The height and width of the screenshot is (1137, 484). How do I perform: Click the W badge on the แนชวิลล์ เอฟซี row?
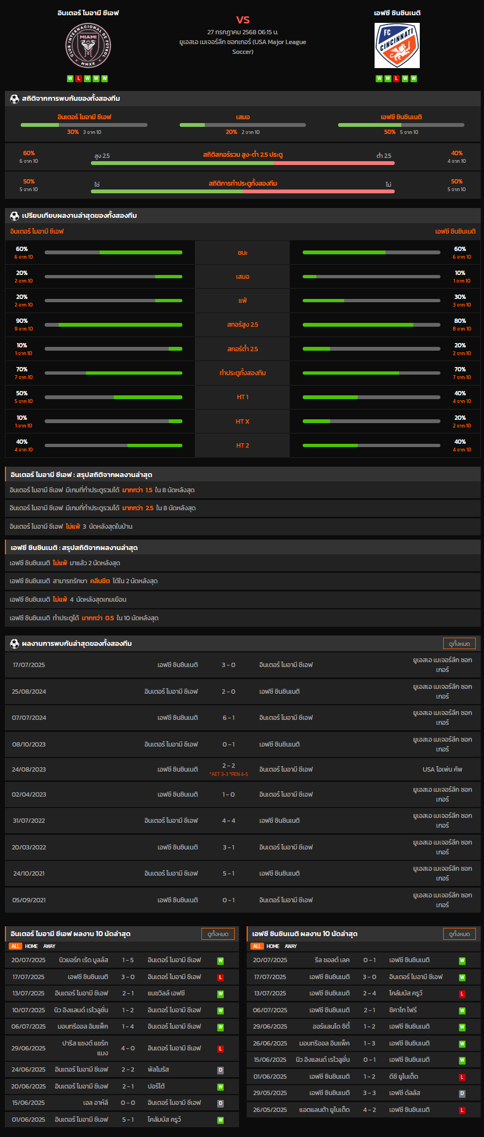[220, 994]
